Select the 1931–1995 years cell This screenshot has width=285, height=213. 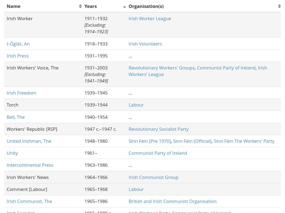point(104,56)
